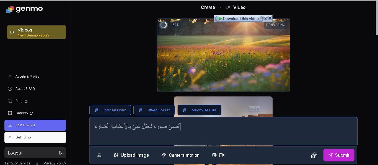Viewport: 378px width, 165px height.
Task: Submit the prompt
Action: pyautogui.click(x=339, y=155)
